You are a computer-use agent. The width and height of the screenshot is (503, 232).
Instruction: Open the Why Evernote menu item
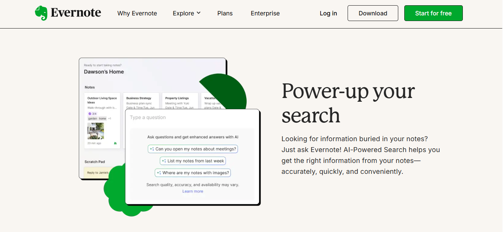[x=137, y=13]
